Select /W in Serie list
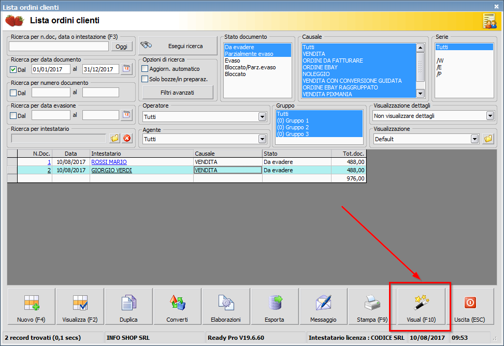 pyautogui.click(x=464, y=61)
